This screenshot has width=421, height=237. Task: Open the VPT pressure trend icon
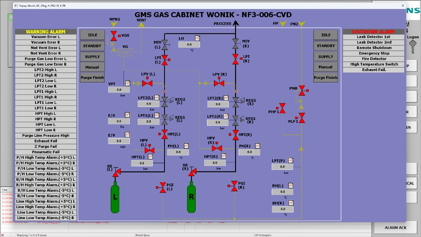[x=127, y=84]
